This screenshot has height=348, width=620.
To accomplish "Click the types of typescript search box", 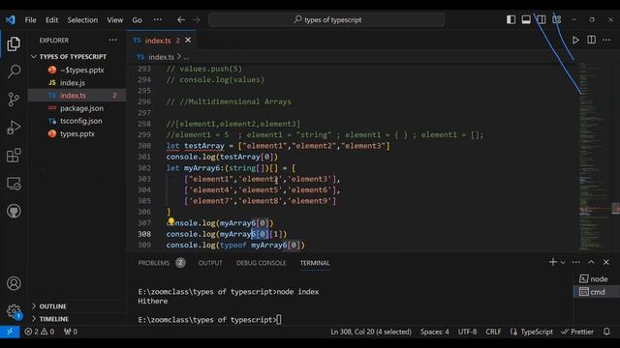I will click(x=326, y=19).
